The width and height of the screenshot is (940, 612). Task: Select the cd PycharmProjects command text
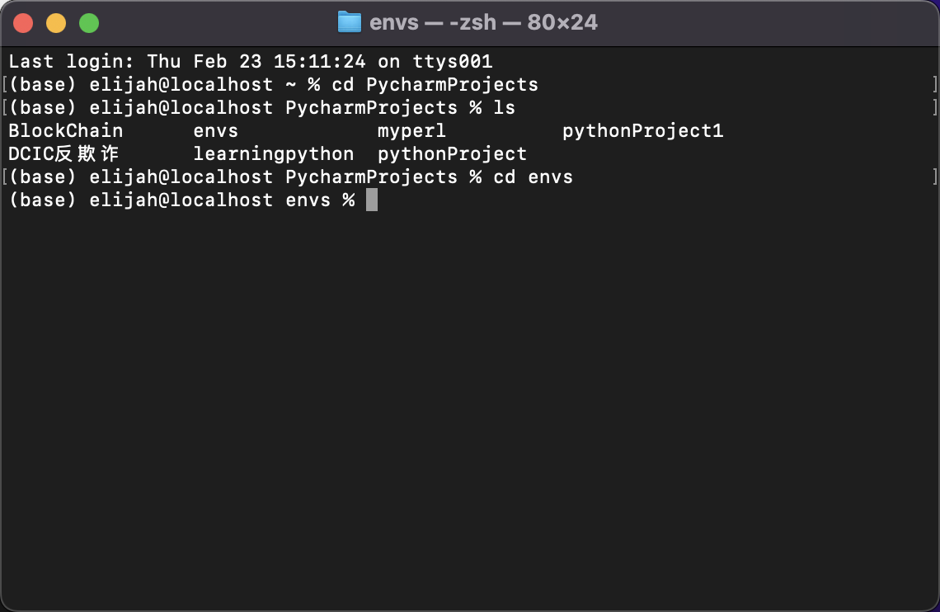(x=437, y=84)
